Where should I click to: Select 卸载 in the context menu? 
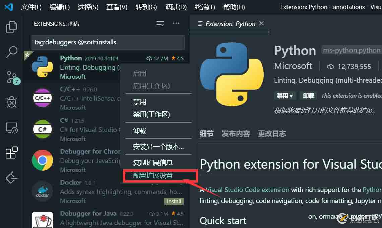140,130
